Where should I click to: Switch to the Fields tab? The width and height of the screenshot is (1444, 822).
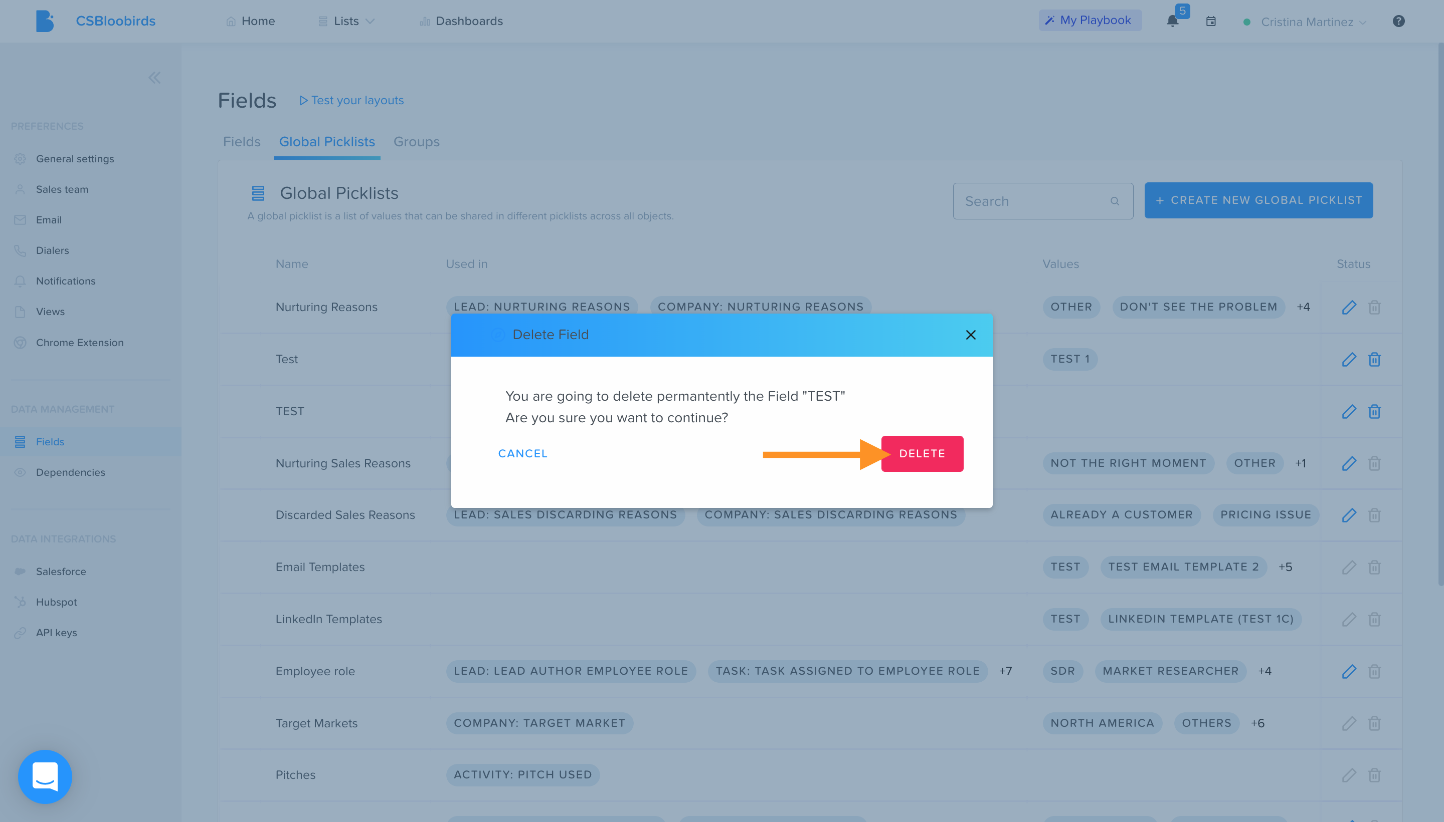(242, 142)
